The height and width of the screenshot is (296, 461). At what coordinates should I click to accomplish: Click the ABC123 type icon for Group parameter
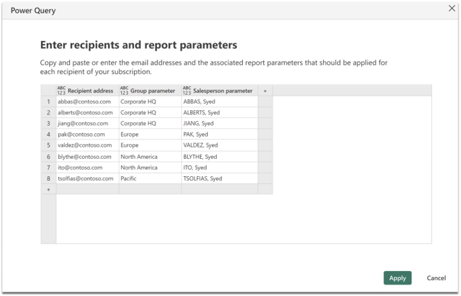click(124, 91)
